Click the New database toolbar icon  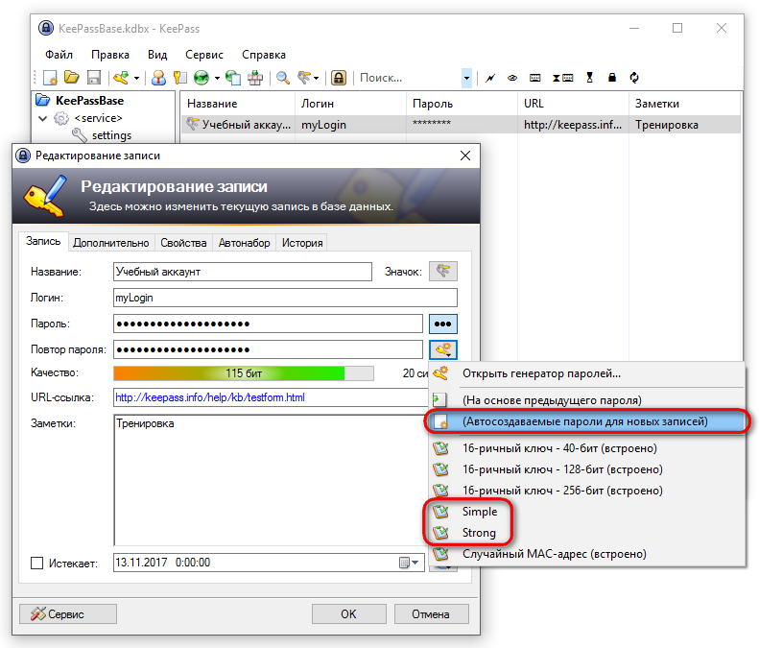(x=50, y=78)
